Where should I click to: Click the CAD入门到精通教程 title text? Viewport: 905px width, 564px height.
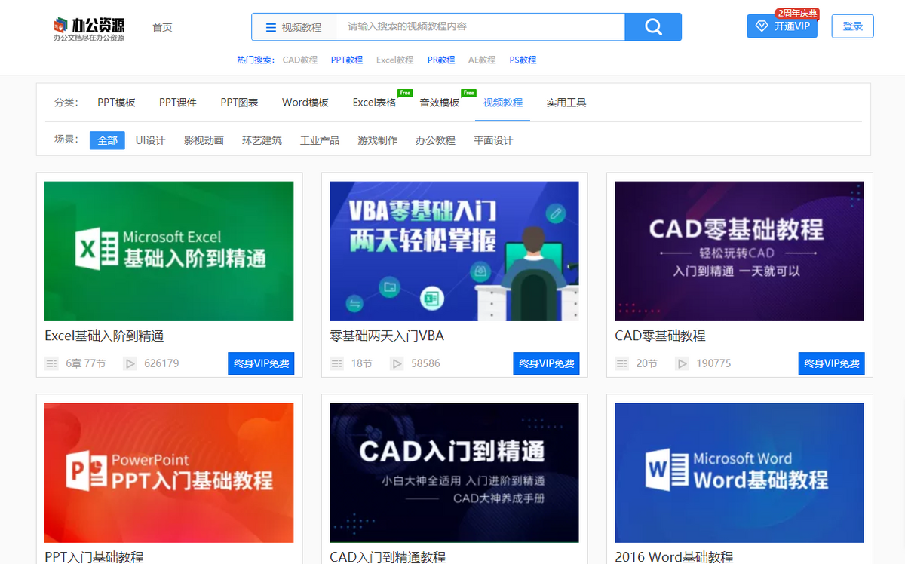click(x=388, y=557)
